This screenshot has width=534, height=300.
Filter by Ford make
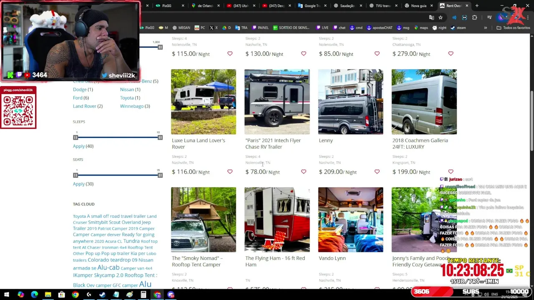78,97
